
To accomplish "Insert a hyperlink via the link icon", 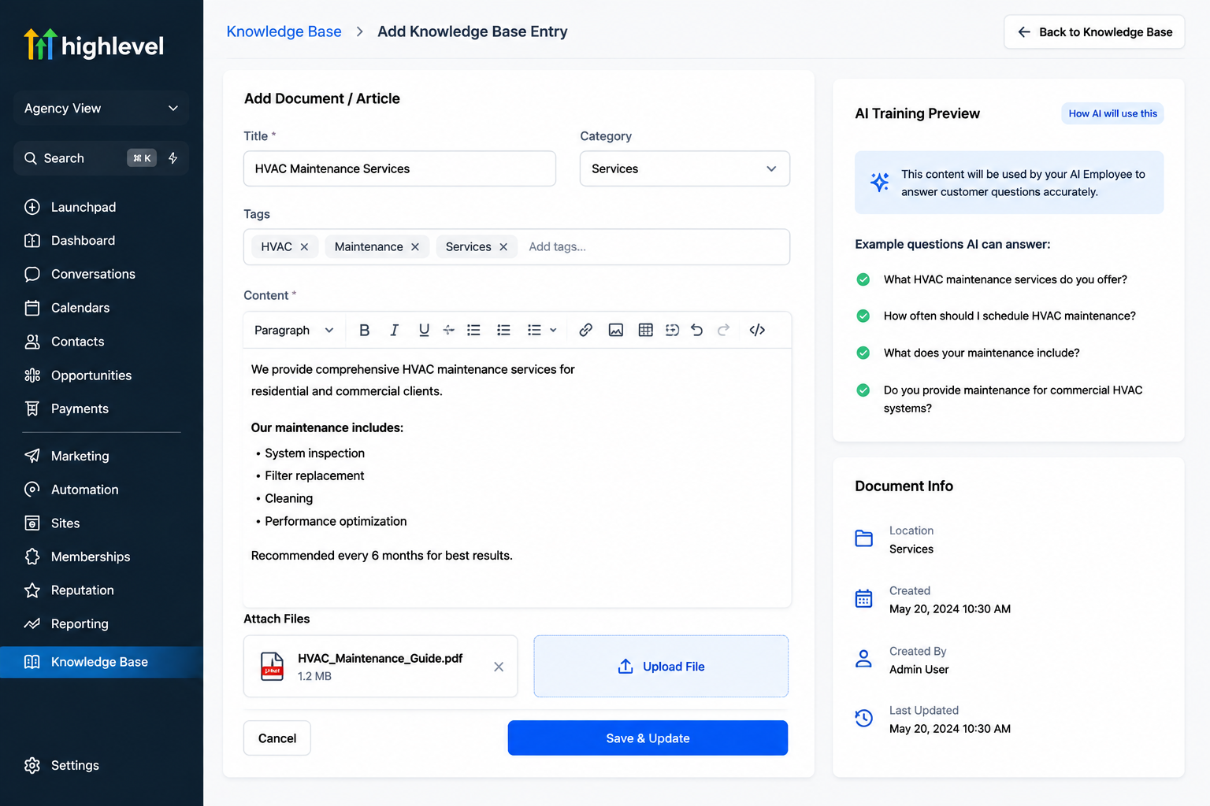I will [585, 331].
